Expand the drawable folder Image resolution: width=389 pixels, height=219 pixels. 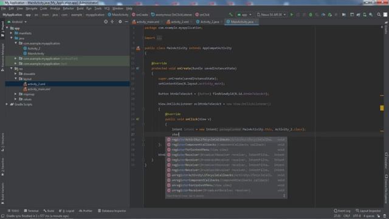pos(16,74)
